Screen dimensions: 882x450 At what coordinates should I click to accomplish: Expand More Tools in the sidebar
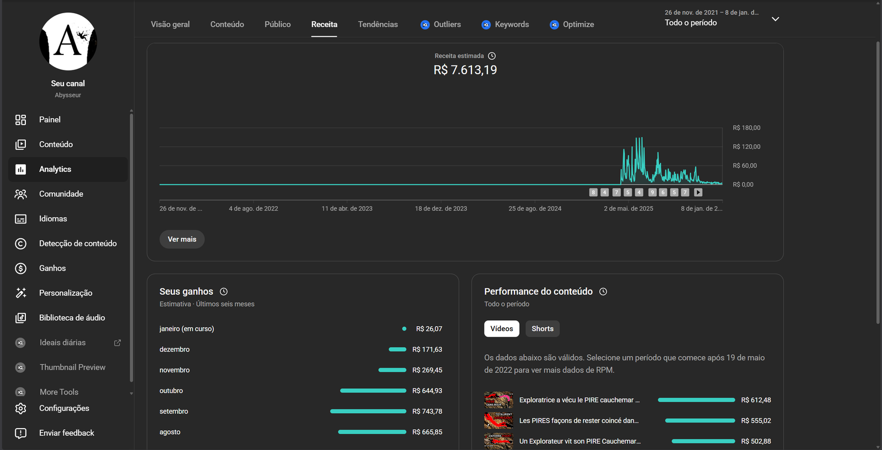click(x=59, y=392)
